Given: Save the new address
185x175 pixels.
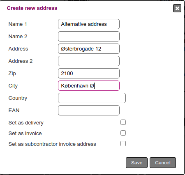Looking at the screenshot, I should 136,163.
